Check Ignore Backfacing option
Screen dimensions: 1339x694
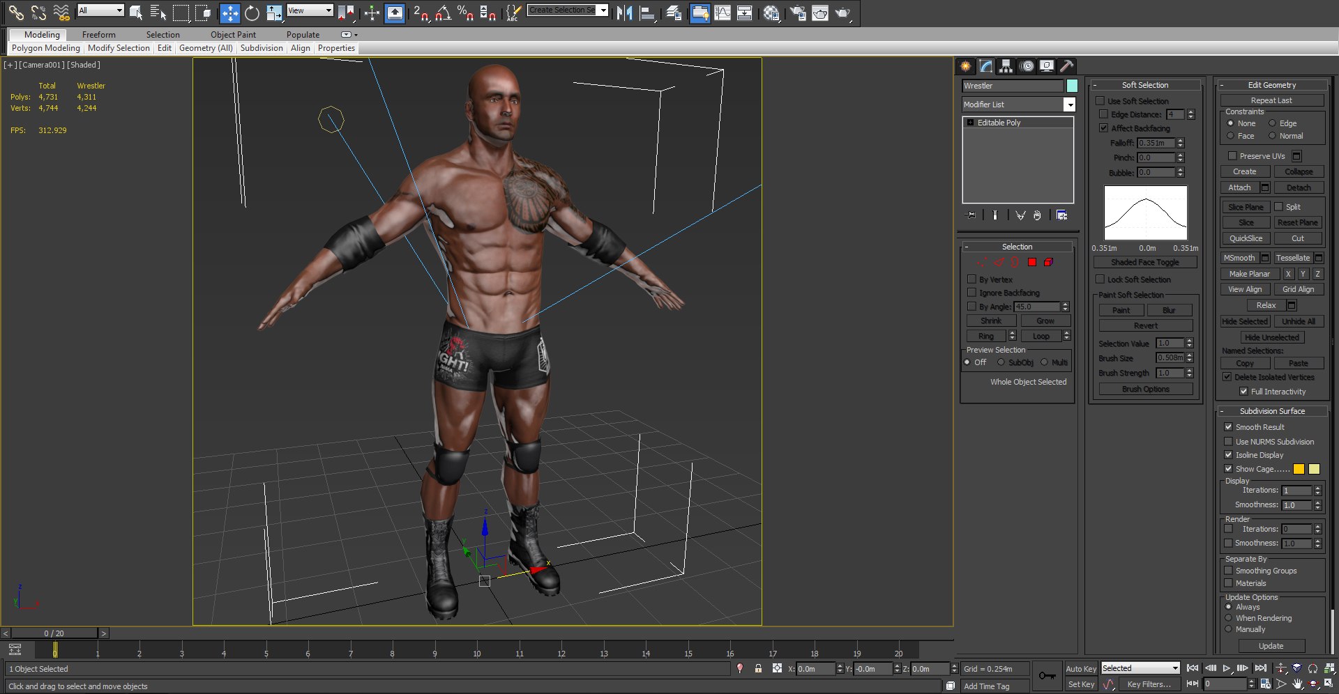click(971, 293)
